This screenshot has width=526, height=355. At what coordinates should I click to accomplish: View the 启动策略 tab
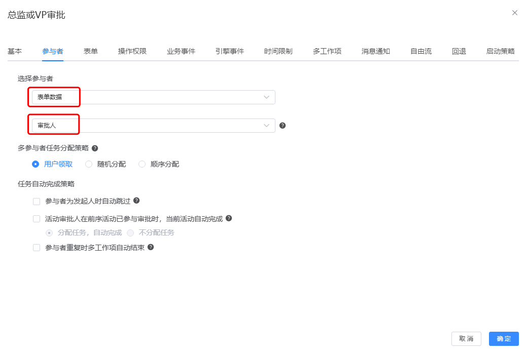[x=501, y=51]
